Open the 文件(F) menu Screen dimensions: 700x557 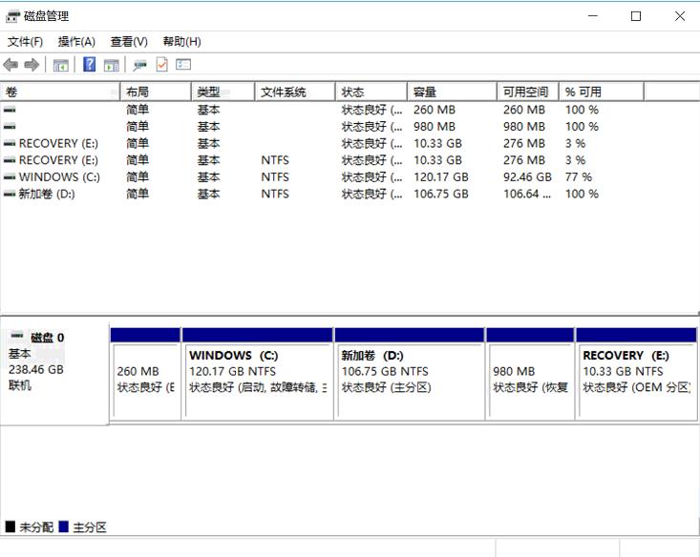pos(25,41)
